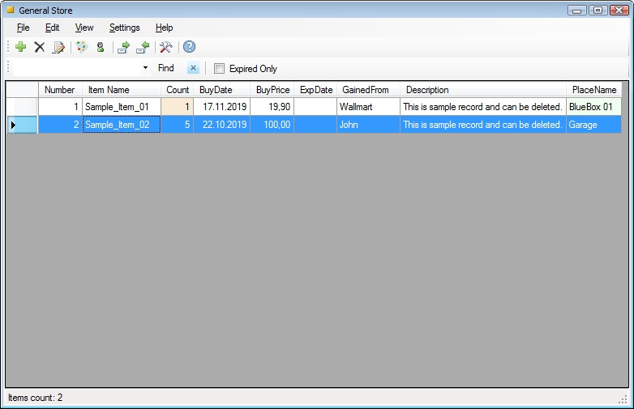Sort by the Item Name column header
This screenshot has width=634, height=409.
(x=122, y=90)
